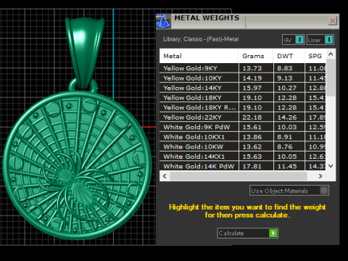The image size is (348, 261).
Task: Close the Metal Weights panel
Action: [333, 20]
